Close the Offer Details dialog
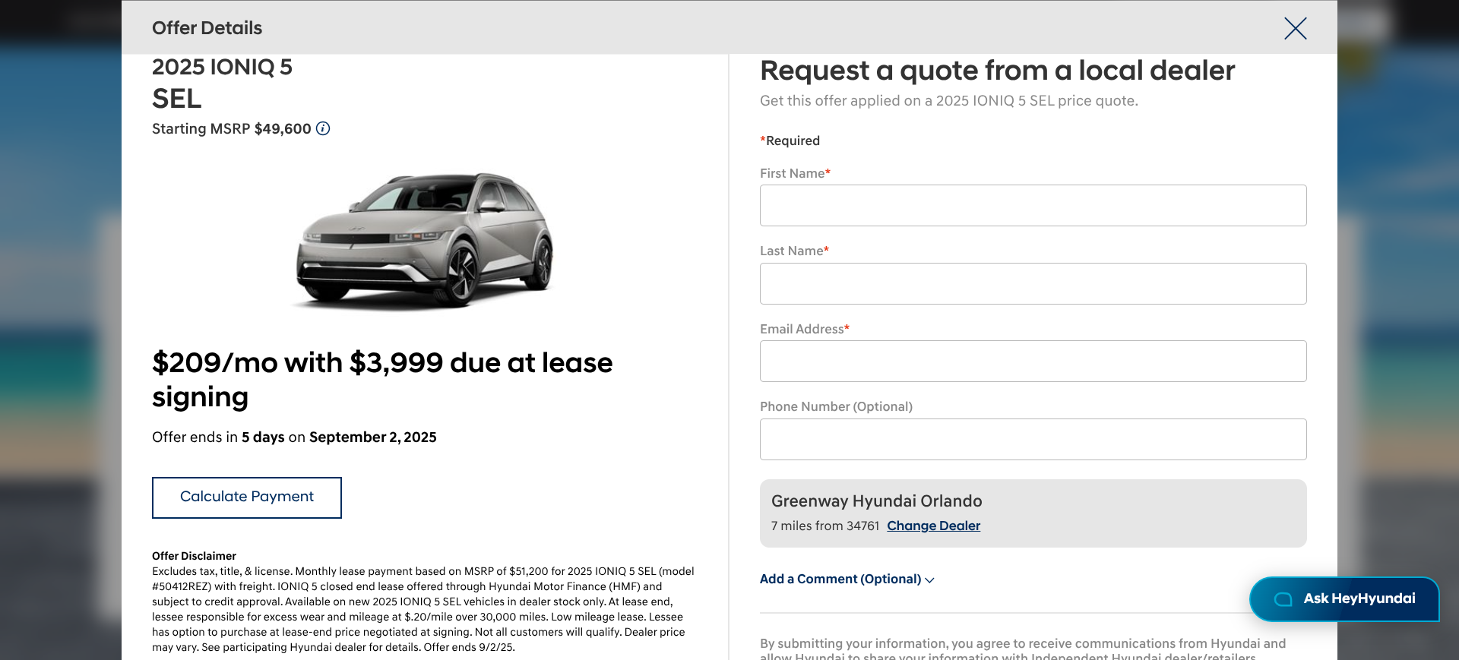 (x=1295, y=29)
